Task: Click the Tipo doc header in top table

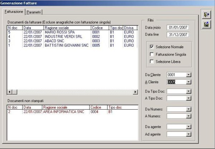Action: [x=116, y=28]
